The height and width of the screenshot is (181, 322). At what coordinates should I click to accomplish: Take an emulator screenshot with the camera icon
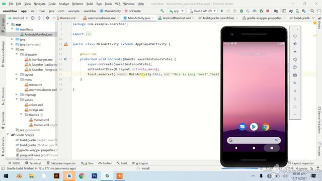(x=295, y=75)
